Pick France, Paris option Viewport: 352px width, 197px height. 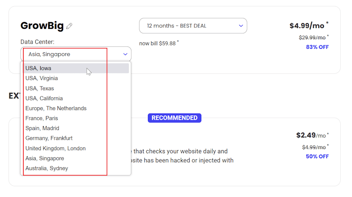tap(76, 118)
